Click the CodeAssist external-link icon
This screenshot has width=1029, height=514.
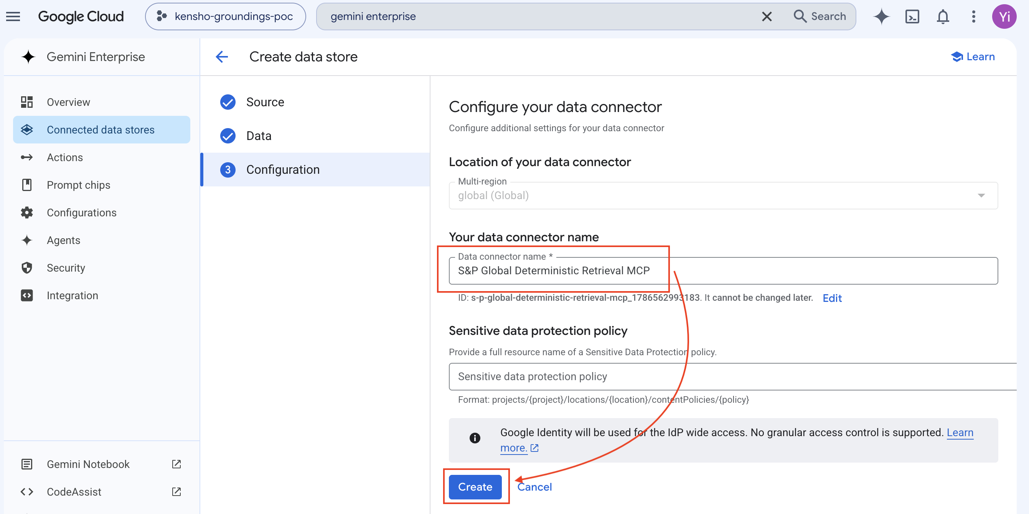click(x=176, y=491)
